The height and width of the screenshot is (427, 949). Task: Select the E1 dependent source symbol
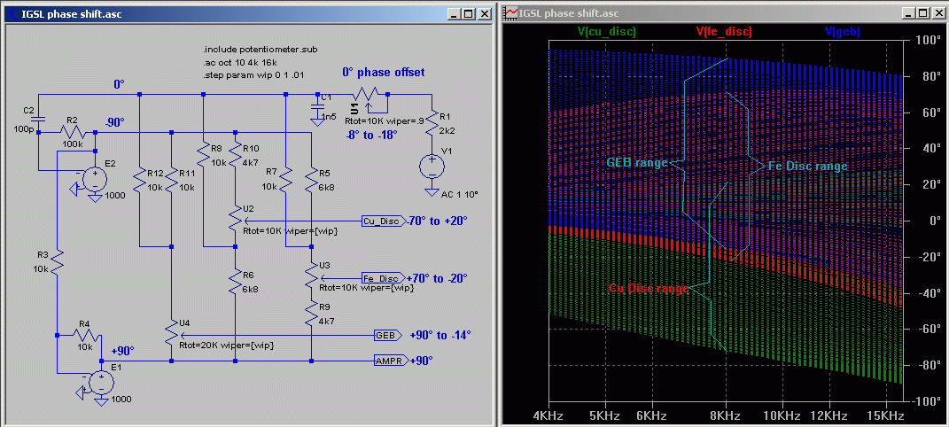point(100,382)
